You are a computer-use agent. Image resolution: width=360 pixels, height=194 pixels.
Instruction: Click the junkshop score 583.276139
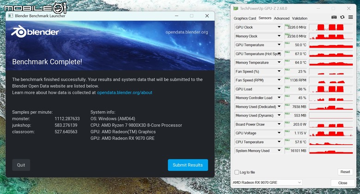(x=66, y=125)
